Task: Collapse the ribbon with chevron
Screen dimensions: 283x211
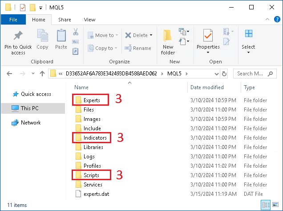Action: click(267, 19)
